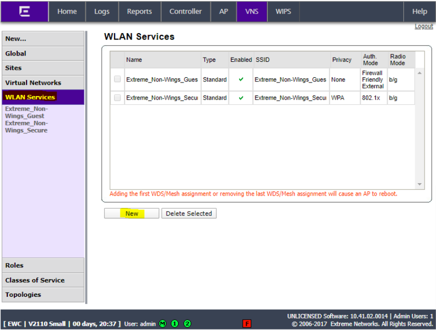The height and width of the screenshot is (330, 436).
Task: Click the red F status indicator
Action: tap(247, 324)
